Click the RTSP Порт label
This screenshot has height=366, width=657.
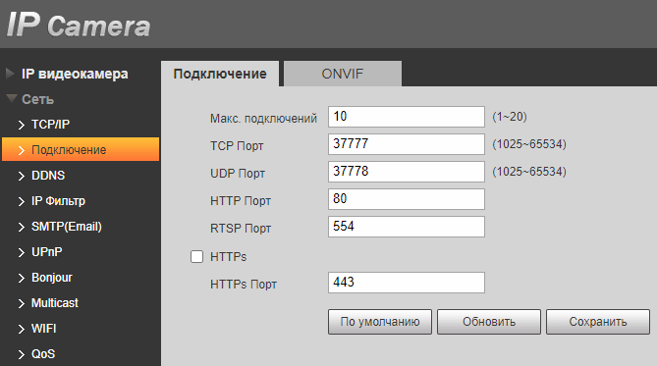pos(241,229)
